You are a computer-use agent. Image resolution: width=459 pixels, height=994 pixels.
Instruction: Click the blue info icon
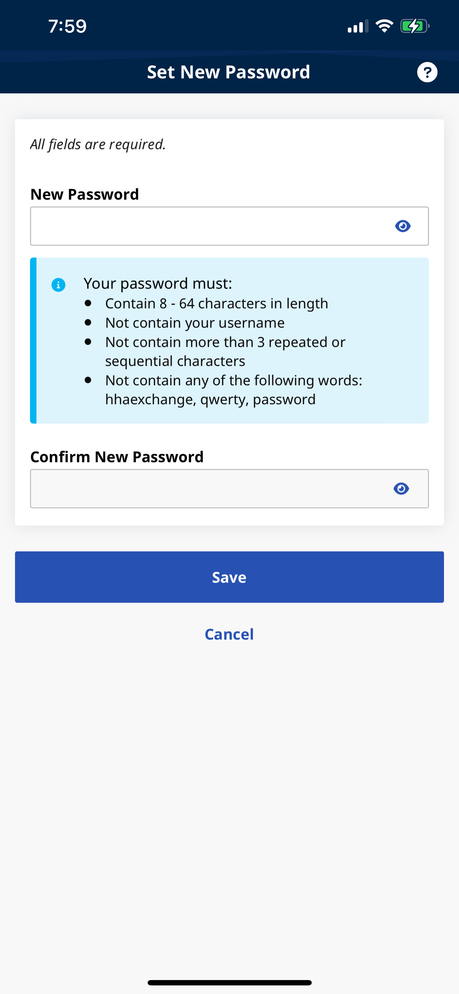point(58,285)
